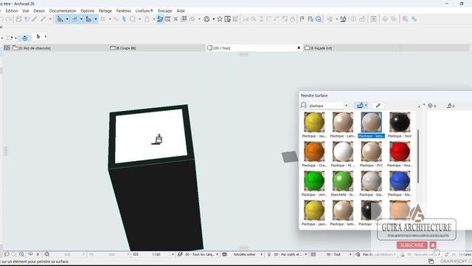Toggle the trace reference icon
Viewport: 472px width, 266px height.
[x=160, y=19]
